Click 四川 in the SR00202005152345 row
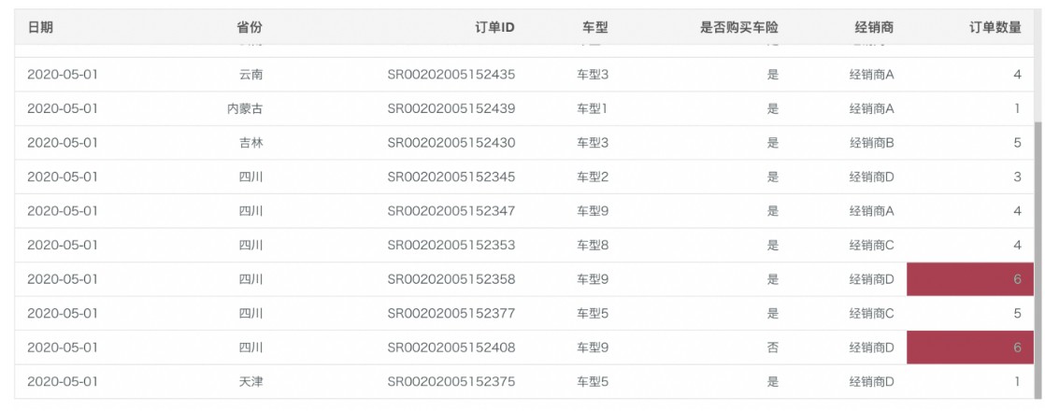1045x411 pixels. (x=251, y=177)
